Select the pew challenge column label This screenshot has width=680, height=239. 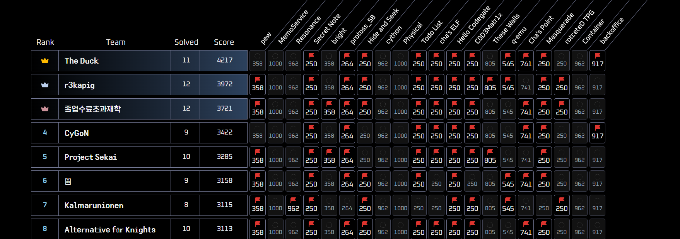(x=266, y=38)
